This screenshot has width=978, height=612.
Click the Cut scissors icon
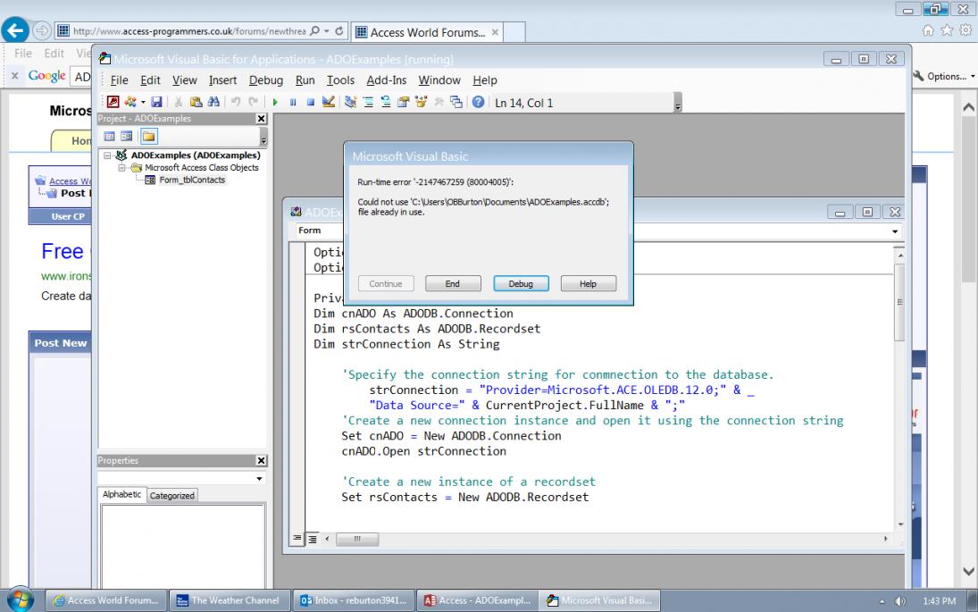pos(179,102)
